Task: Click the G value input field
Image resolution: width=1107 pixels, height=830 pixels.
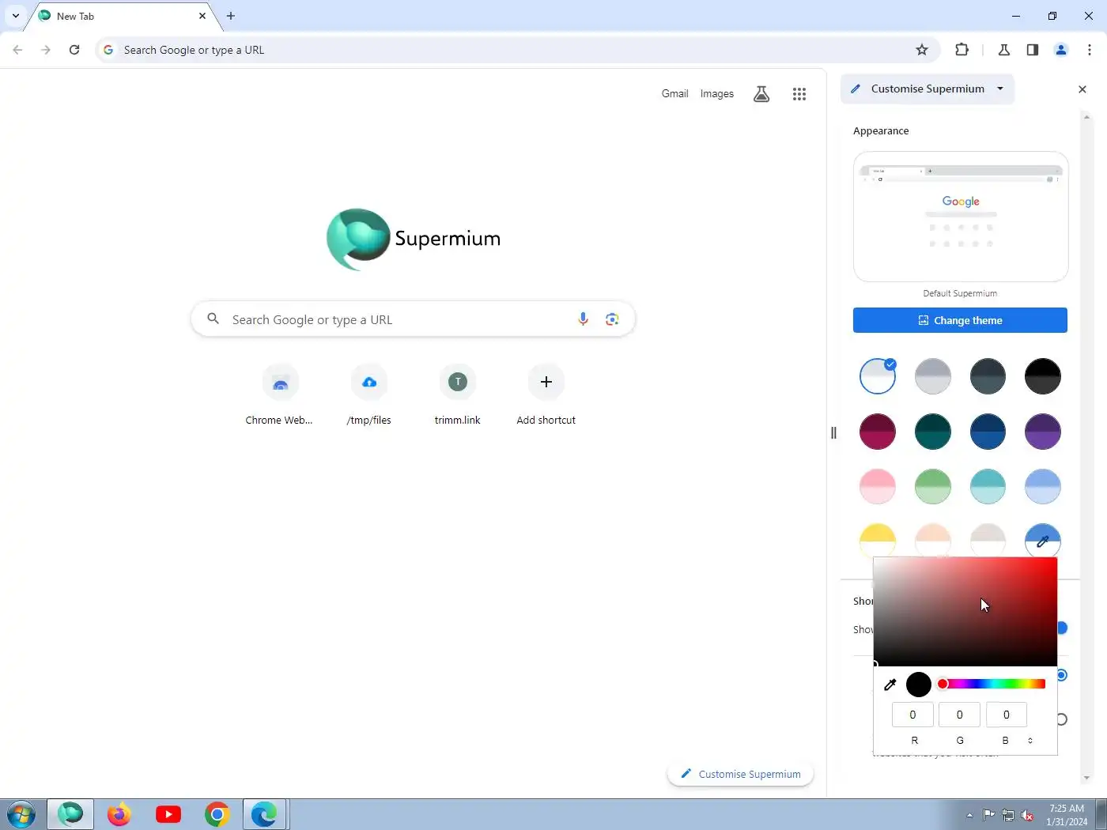Action: pyautogui.click(x=959, y=715)
